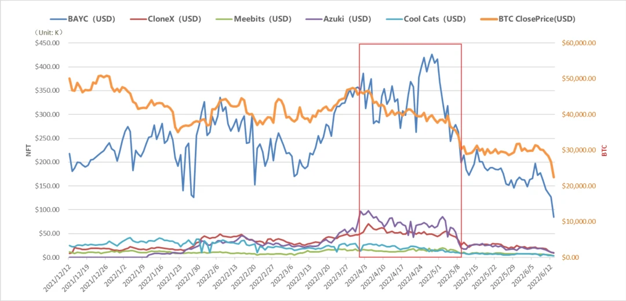Click the BAYC (USD) legend entry

pyautogui.click(x=82, y=19)
